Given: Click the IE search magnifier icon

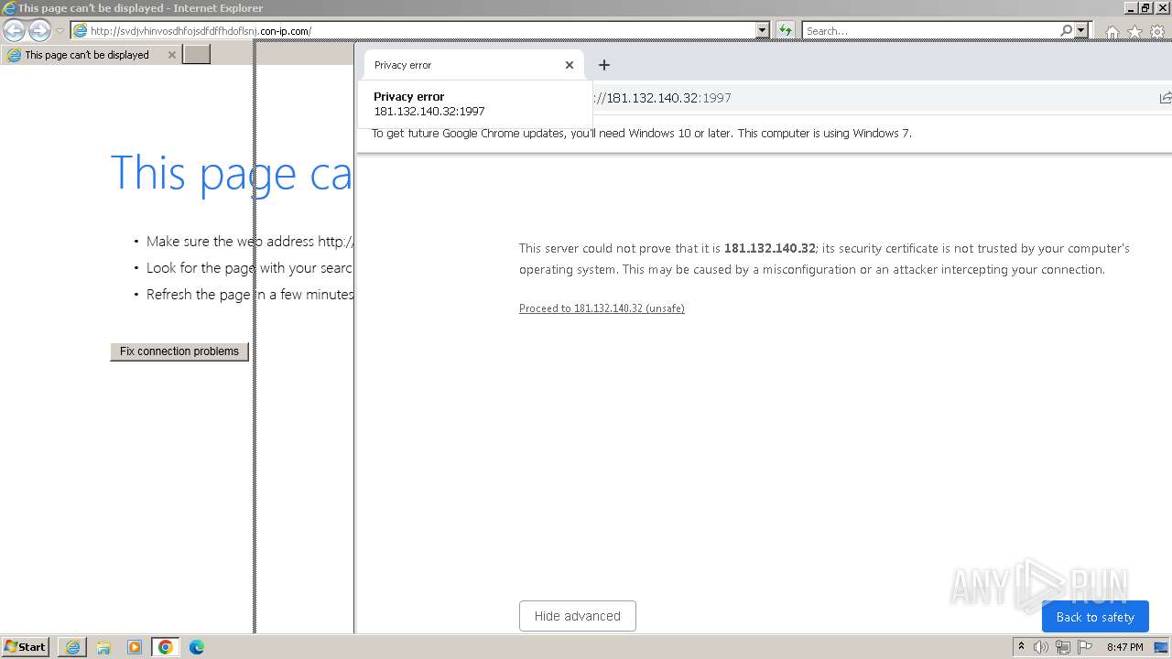Looking at the screenshot, I should pyautogui.click(x=1067, y=30).
